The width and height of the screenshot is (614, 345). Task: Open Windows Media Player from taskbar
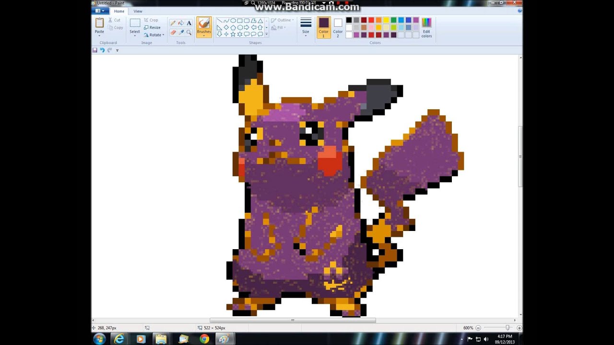pos(141,339)
